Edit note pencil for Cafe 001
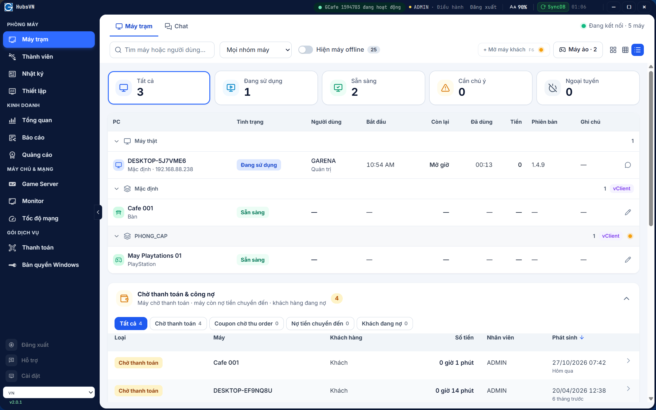Viewport: 656px width, 410px height. pos(628,212)
